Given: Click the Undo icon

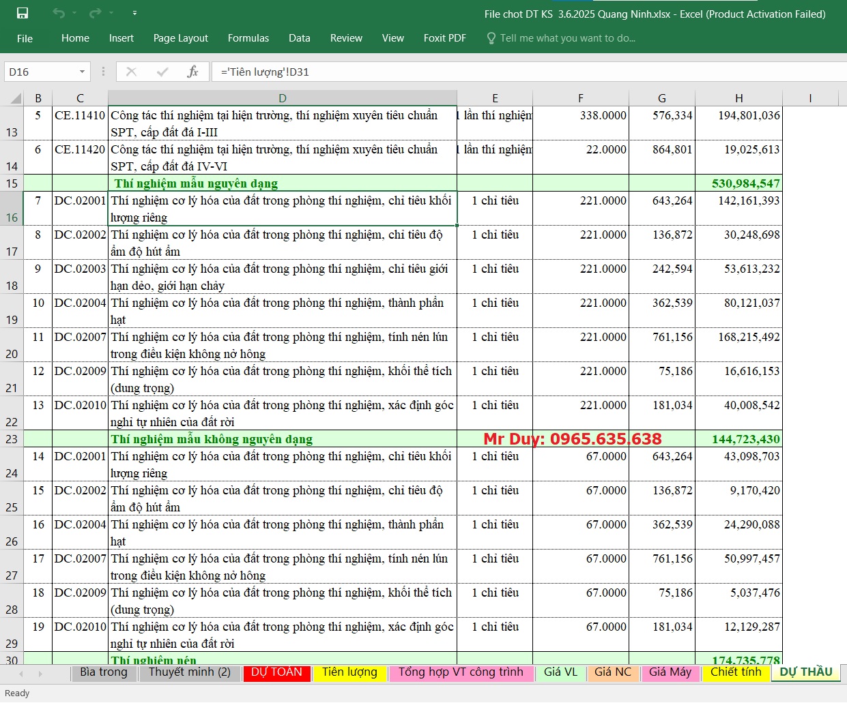Looking at the screenshot, I should 60,12.
